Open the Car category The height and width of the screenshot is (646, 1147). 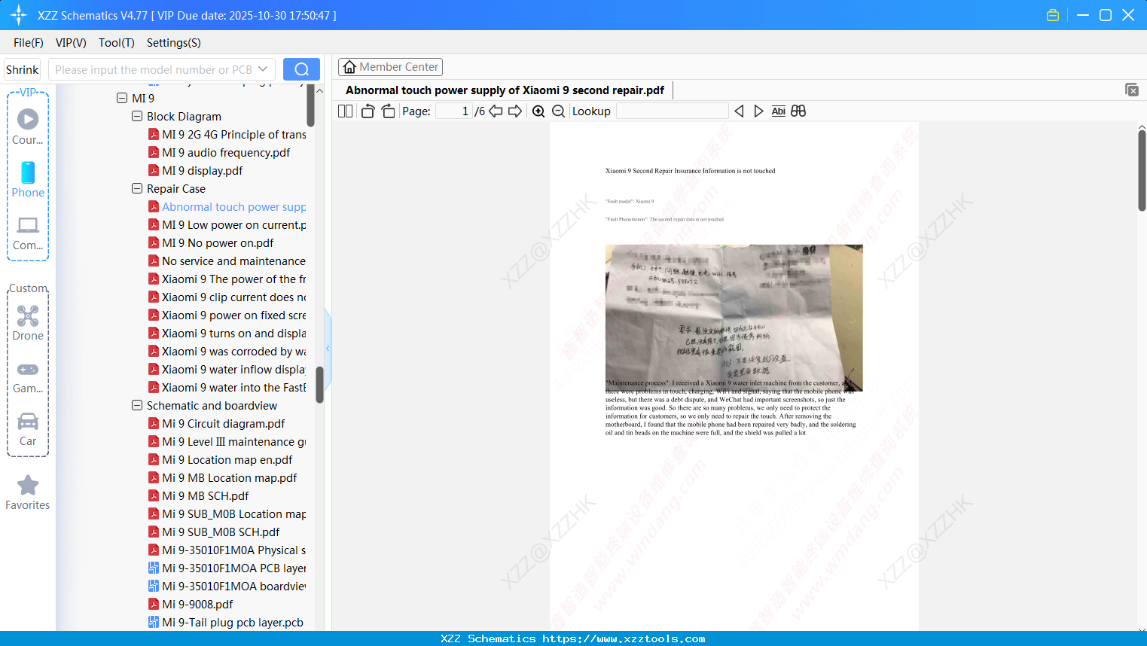tap(28, 429)
